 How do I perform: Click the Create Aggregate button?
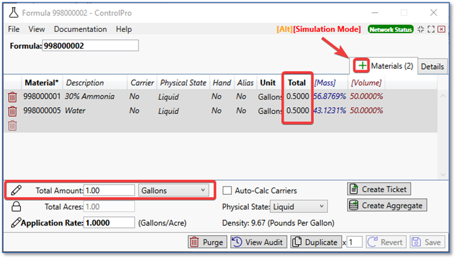pos(387,205)
